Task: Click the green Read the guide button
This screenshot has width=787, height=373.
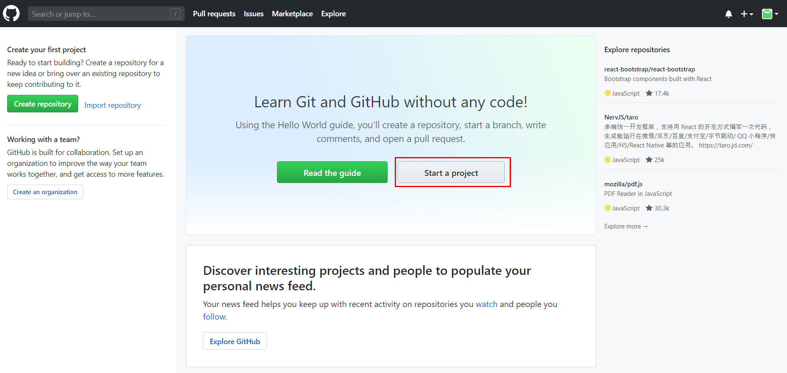Action: click(332, 173)
